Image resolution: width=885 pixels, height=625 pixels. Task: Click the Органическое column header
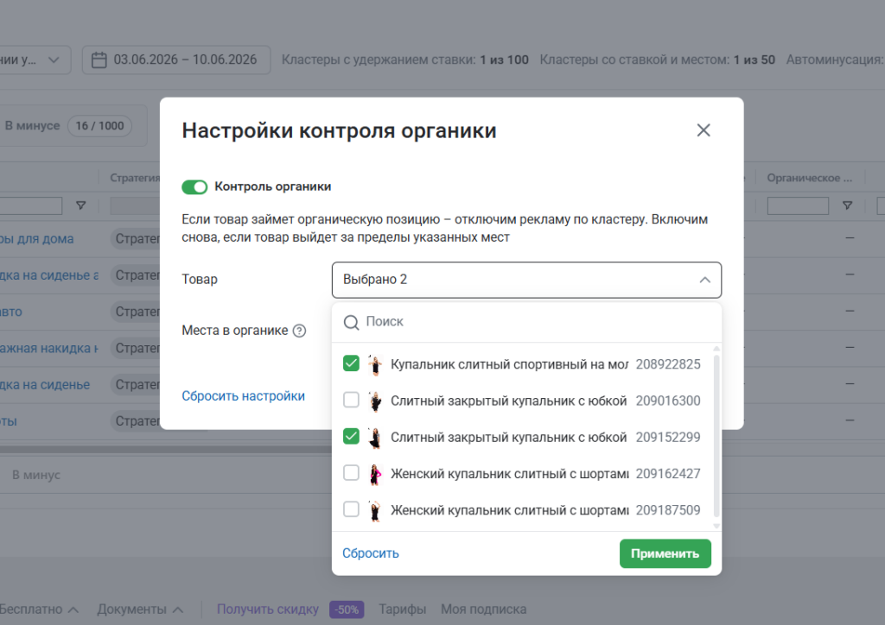[x=809, y=178]
